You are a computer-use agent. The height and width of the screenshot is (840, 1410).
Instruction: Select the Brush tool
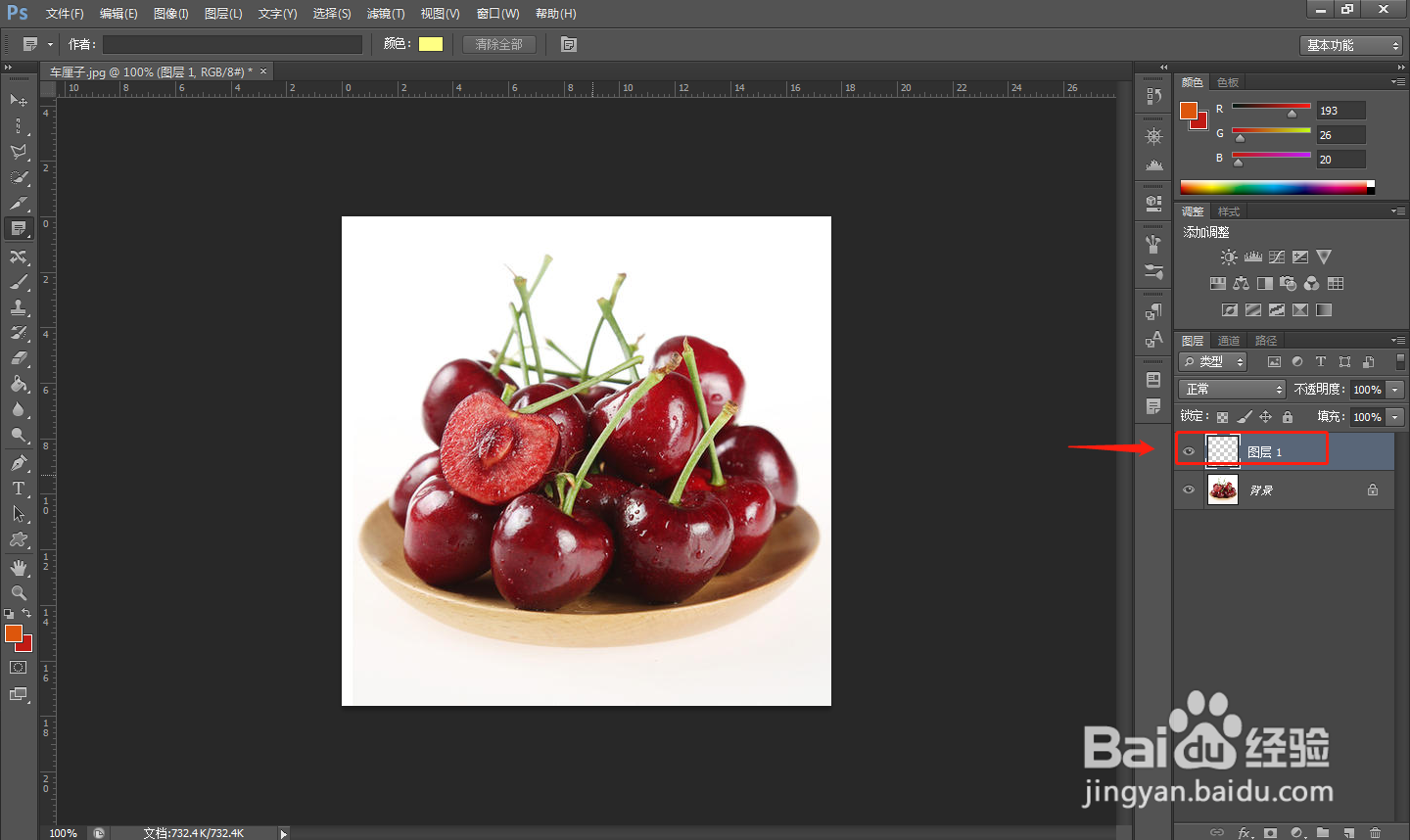coord(18,282)
